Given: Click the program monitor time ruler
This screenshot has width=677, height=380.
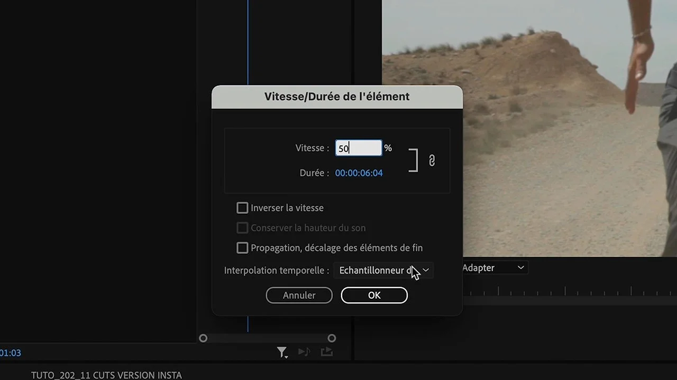Looking at the screenshot, I should 570,291.
